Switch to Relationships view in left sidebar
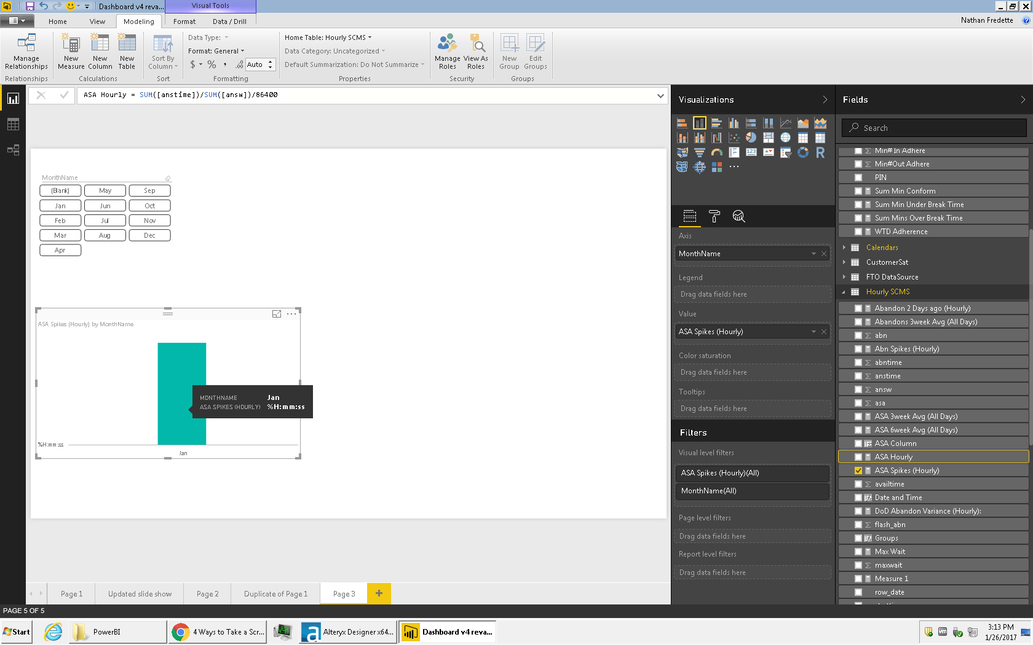1033x645 pixels. click(x=13, y=150)
